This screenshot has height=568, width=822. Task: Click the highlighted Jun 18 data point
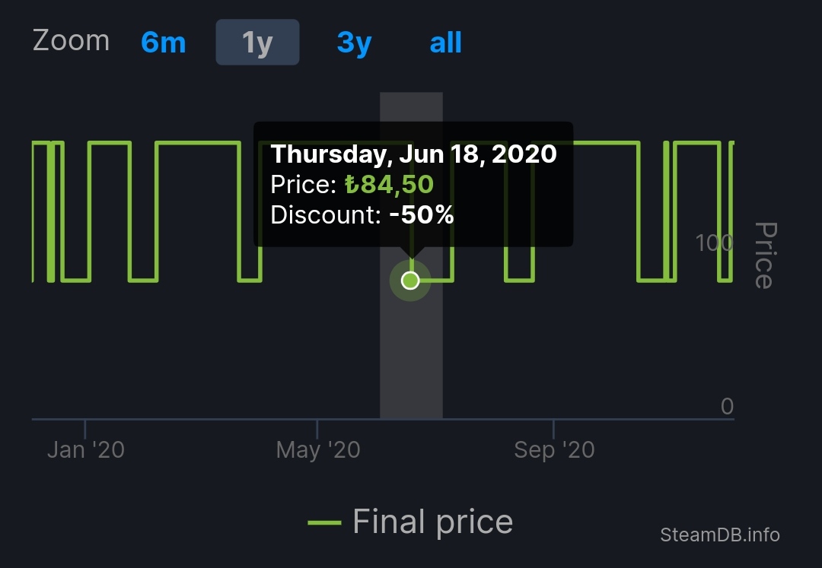pyautogui.click(x=410, y=281)
